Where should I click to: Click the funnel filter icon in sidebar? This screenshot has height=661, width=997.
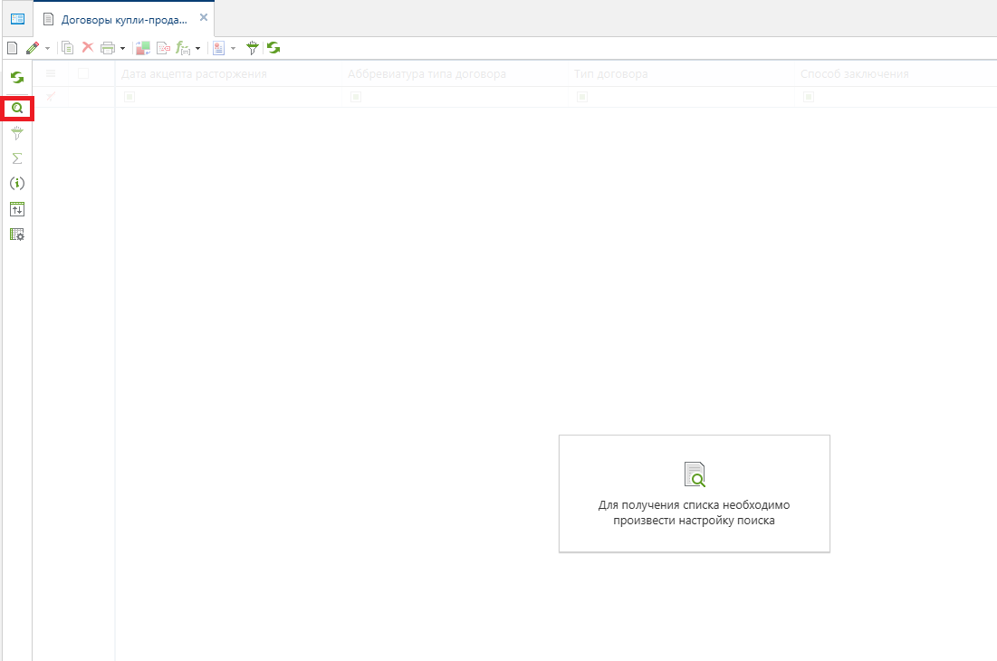(17, 133)
